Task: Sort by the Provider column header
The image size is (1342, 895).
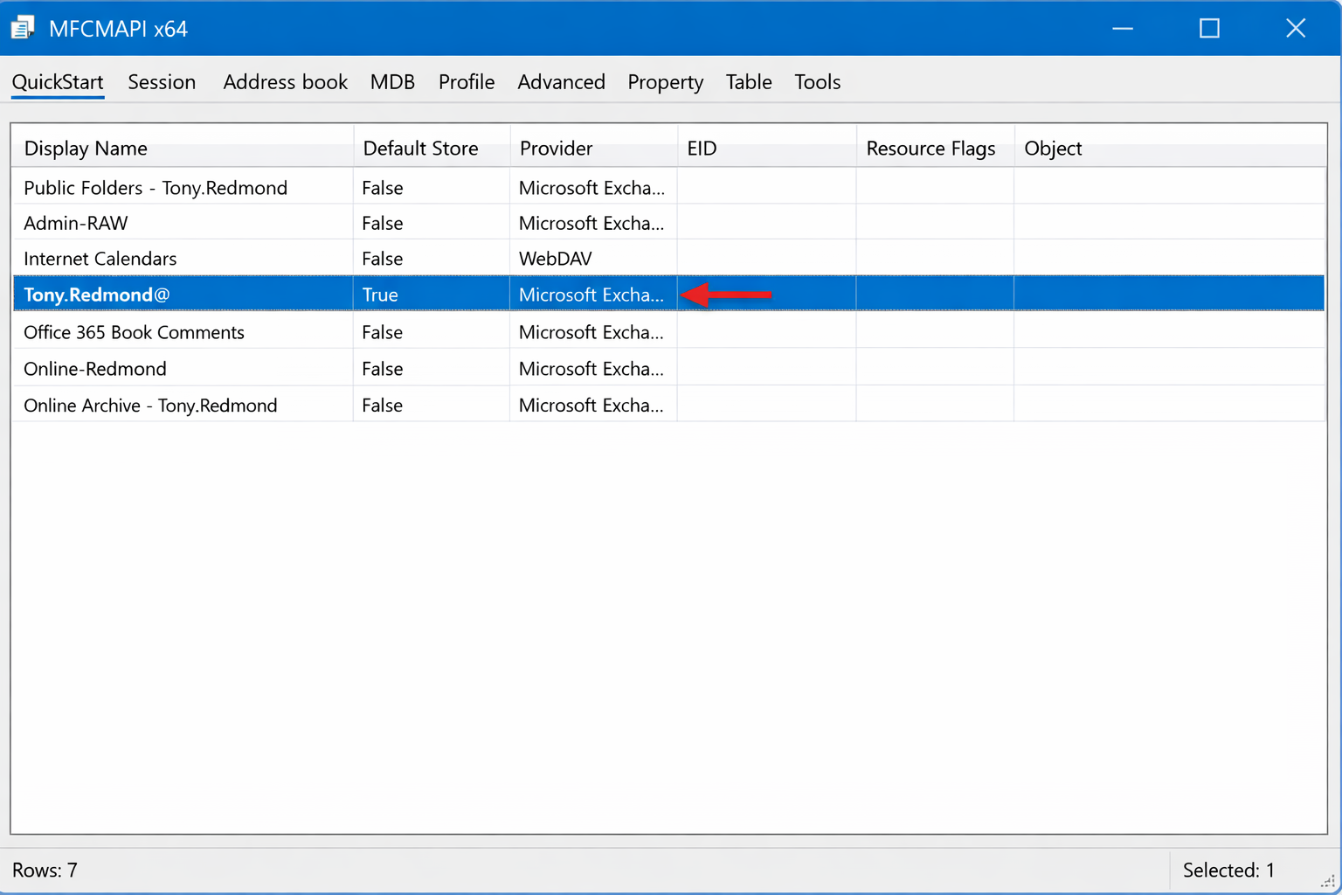Action: point(556,148)
